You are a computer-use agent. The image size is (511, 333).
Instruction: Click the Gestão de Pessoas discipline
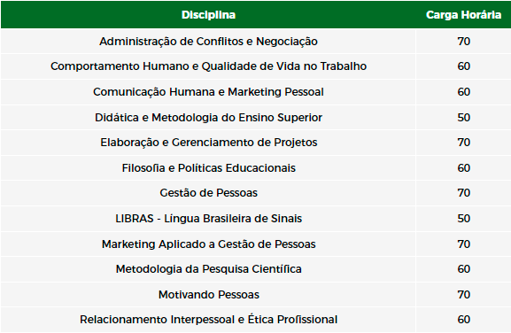[x=209, y=193]
